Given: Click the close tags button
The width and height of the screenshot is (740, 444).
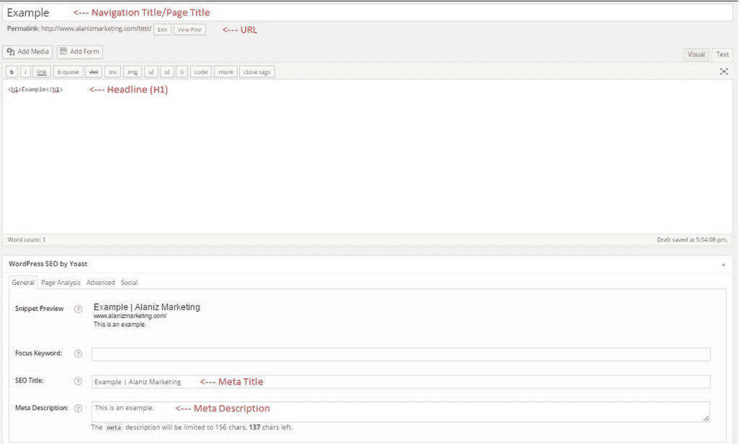Looking at the screenshot, I should 257,72.
